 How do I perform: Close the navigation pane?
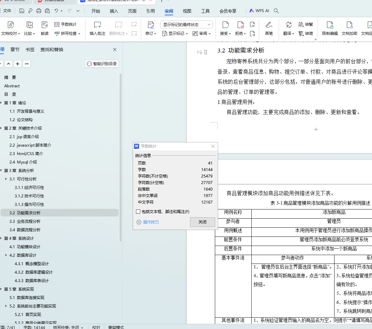[x=115, y=50]
